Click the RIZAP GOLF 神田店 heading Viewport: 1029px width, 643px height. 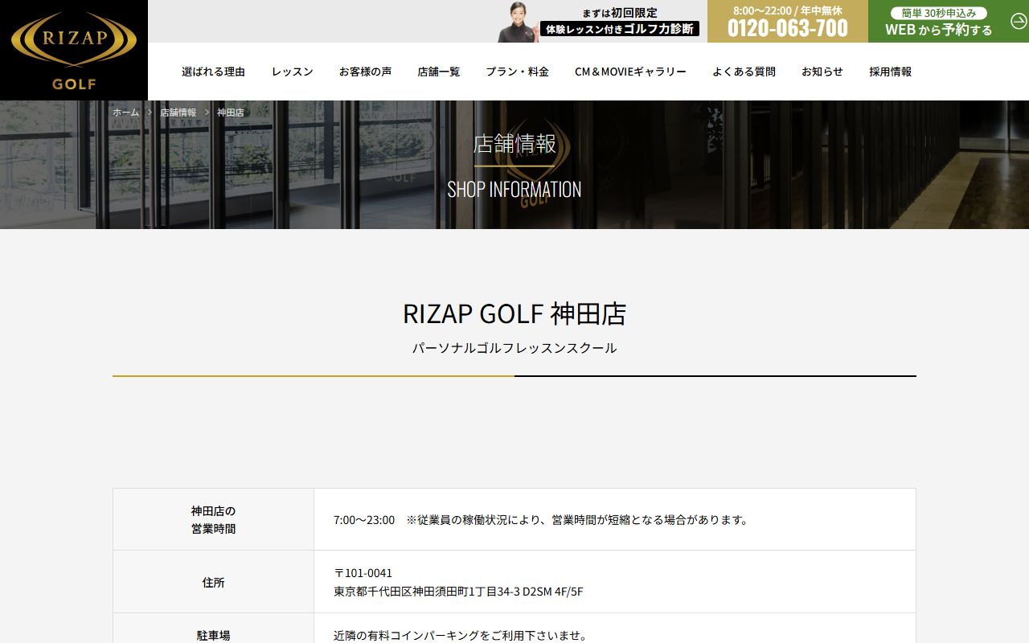click(x=514, y=313)
